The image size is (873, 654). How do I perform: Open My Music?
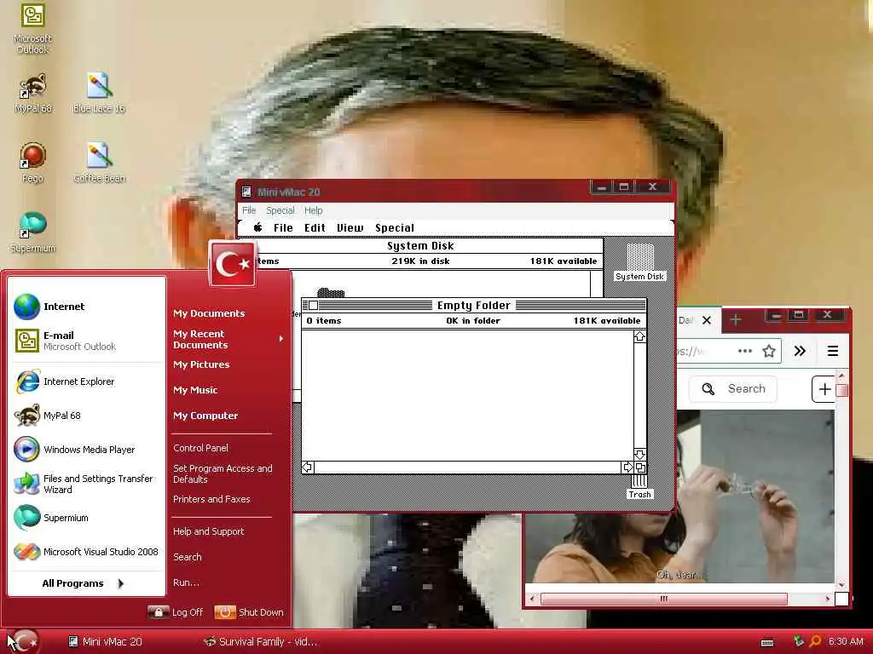[x=195, y=390]
